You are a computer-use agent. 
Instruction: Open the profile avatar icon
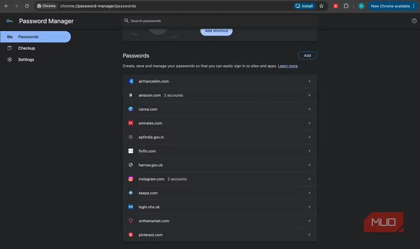click(x=361, y=6)
